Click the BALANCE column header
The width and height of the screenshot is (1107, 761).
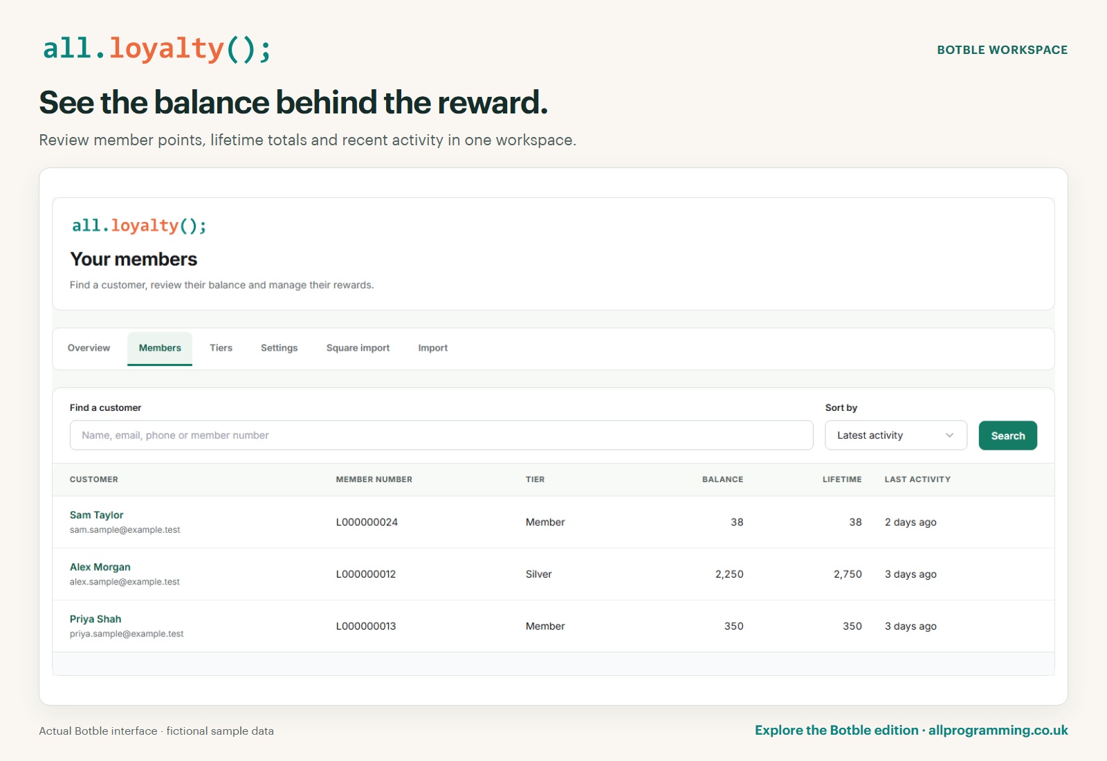coord(723,479)
